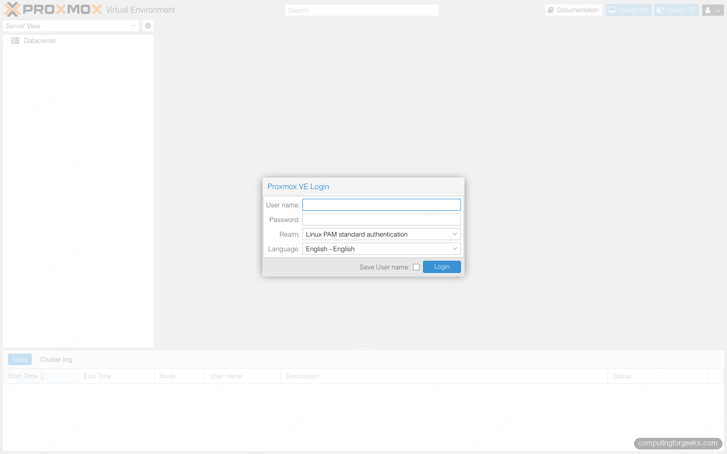Click the Create CT button
Image resolution: width=727 pixels, height=454 pixels.
point(677,10)
